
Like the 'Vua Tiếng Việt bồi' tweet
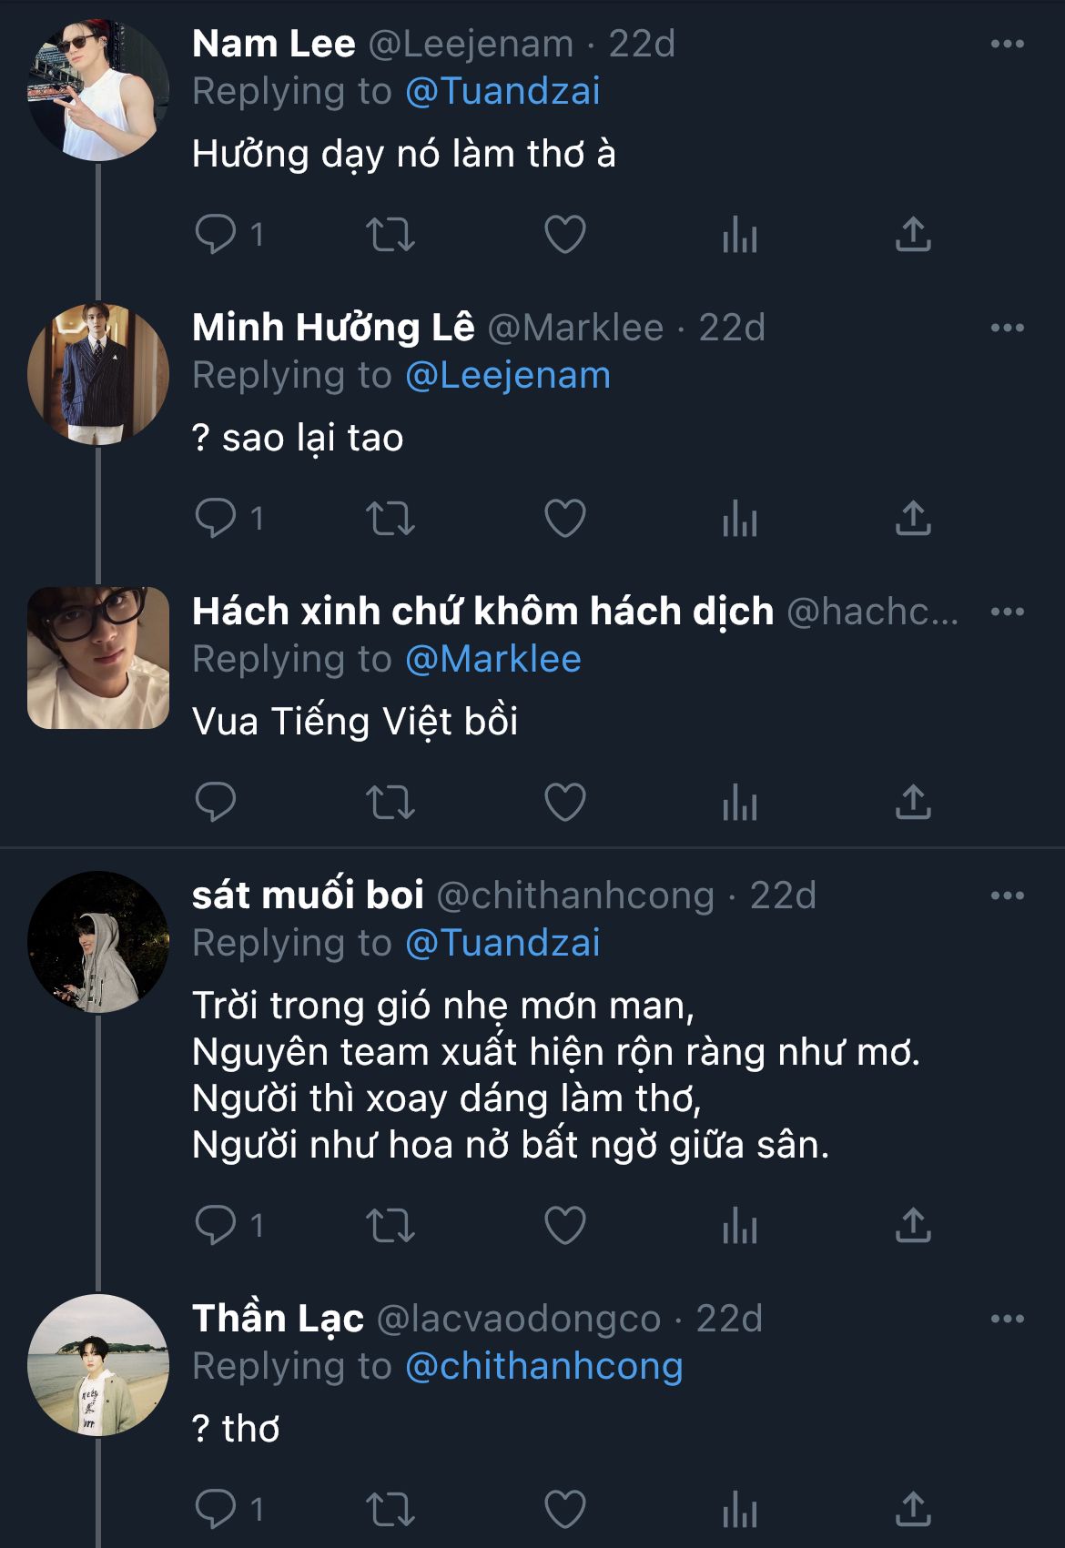(x=564, y=803)
